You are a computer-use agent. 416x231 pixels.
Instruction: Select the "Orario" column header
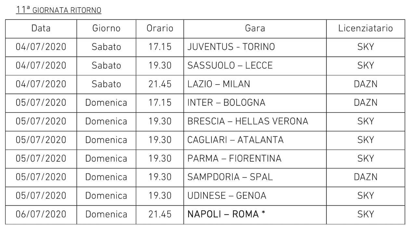coord(160,28)
